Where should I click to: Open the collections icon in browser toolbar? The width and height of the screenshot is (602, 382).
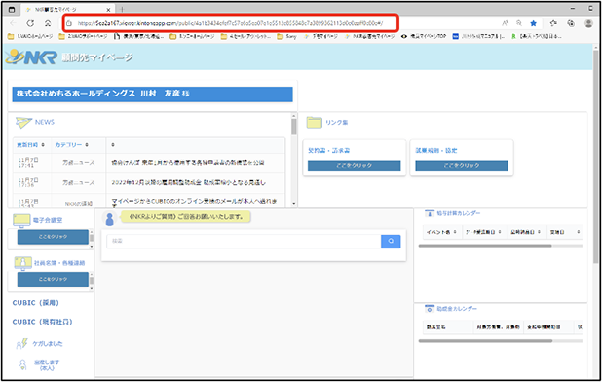[x=571, y=23]
